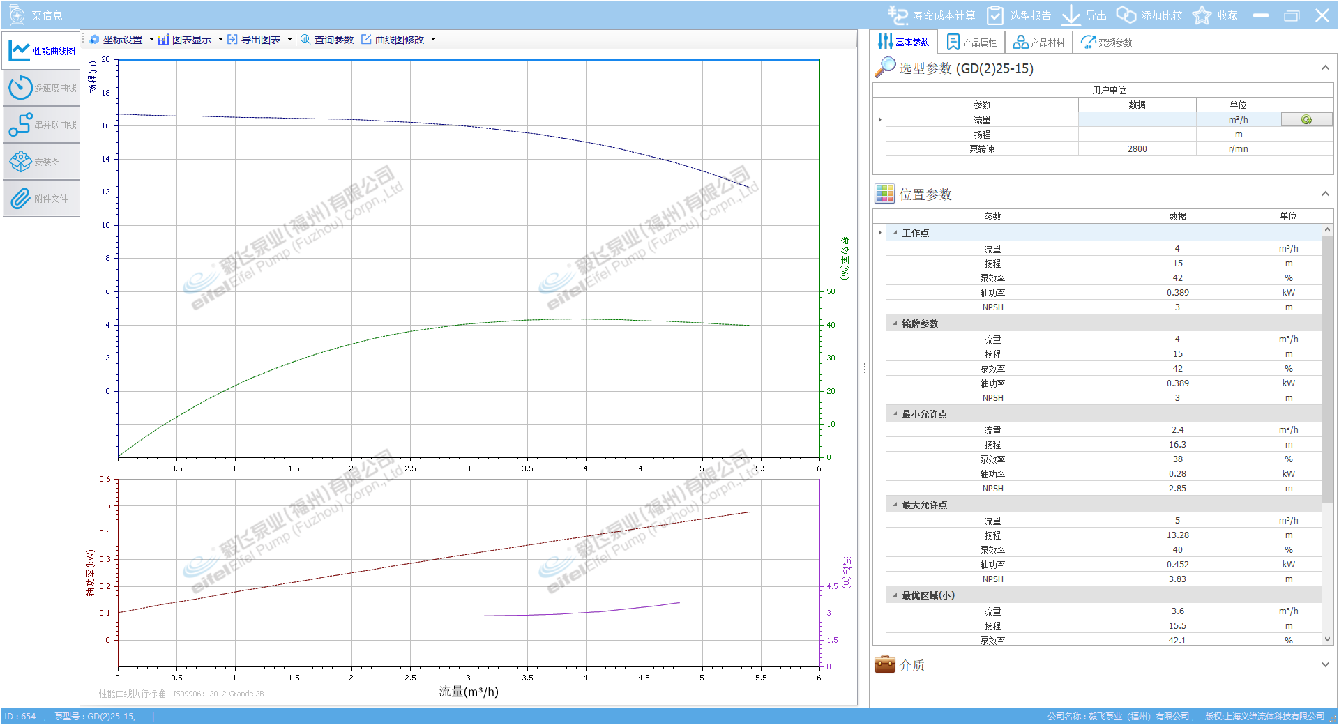Click the 收藏 favorite star icon
Viewport: 1339px width, 725px height.
click(x=1202, y=15)
